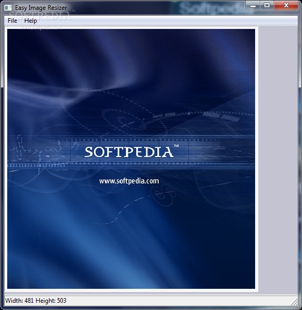Viewport: 302px width, 310px height.
Task: Click the resize grip in status bar corner
Action: pyautogui.click(x=294, y=302)
